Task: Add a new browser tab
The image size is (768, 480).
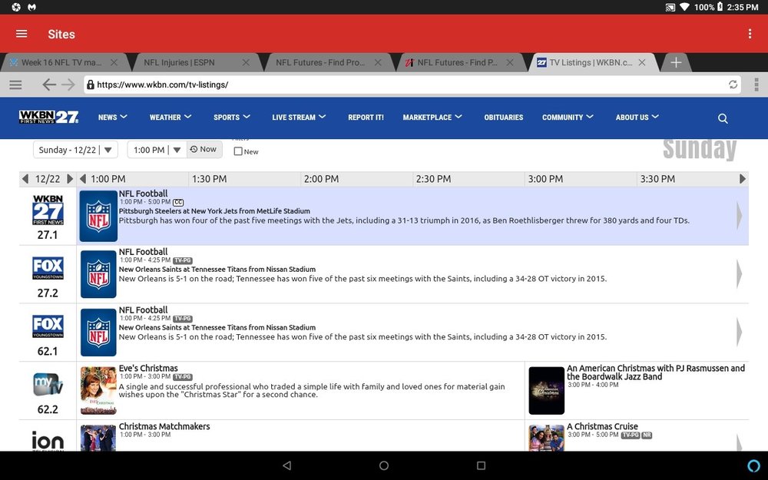Action: point(676,63)
